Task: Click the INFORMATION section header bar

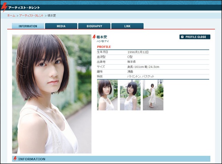Action: click(x=111, y=159)
